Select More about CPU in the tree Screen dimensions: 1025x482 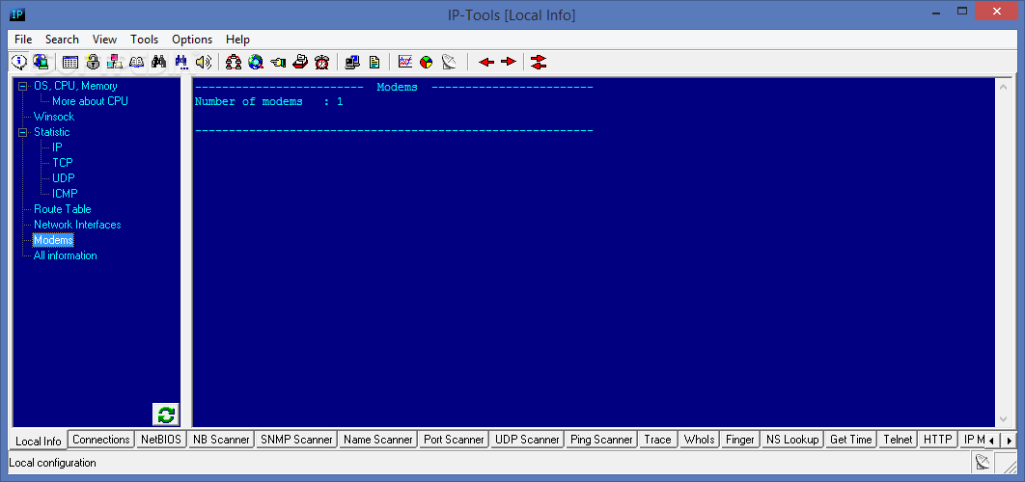[x=90, y=101]
